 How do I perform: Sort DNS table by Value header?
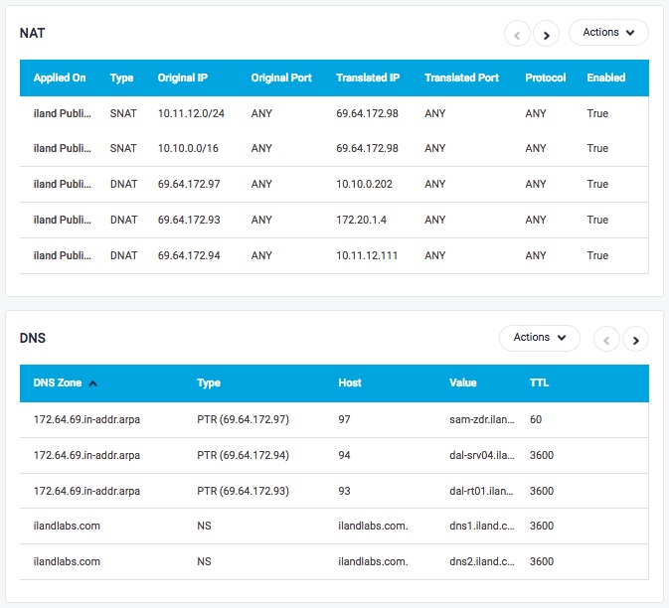pyautogui.click(x=462, y=382)
